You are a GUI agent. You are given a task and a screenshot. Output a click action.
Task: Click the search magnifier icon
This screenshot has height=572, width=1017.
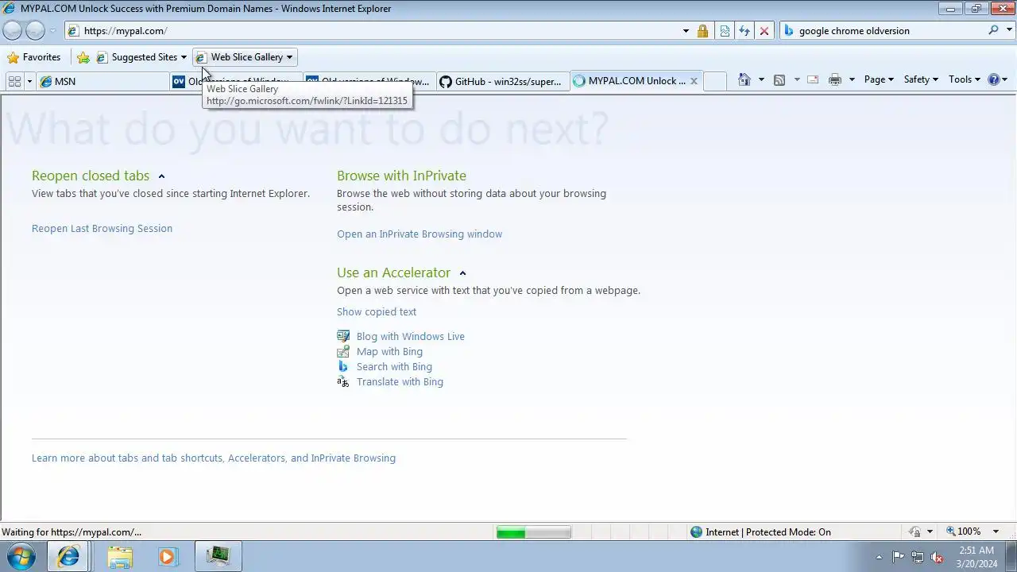[x=993, y=30]
